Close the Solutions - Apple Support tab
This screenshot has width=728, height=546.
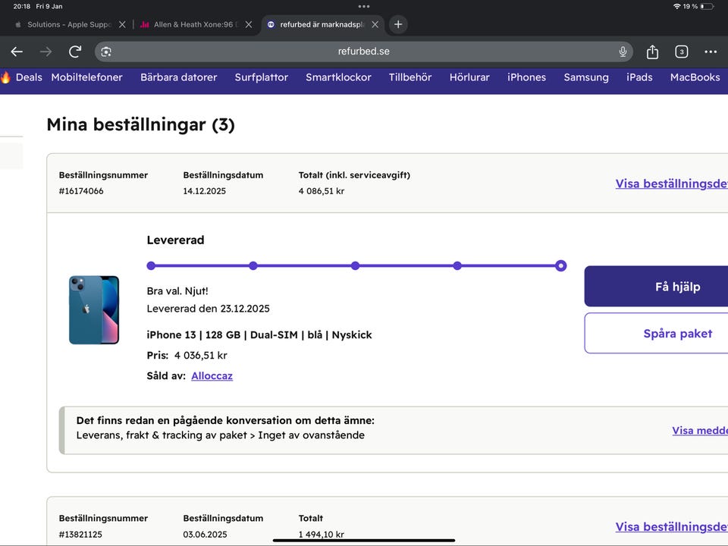click(122, 24)
